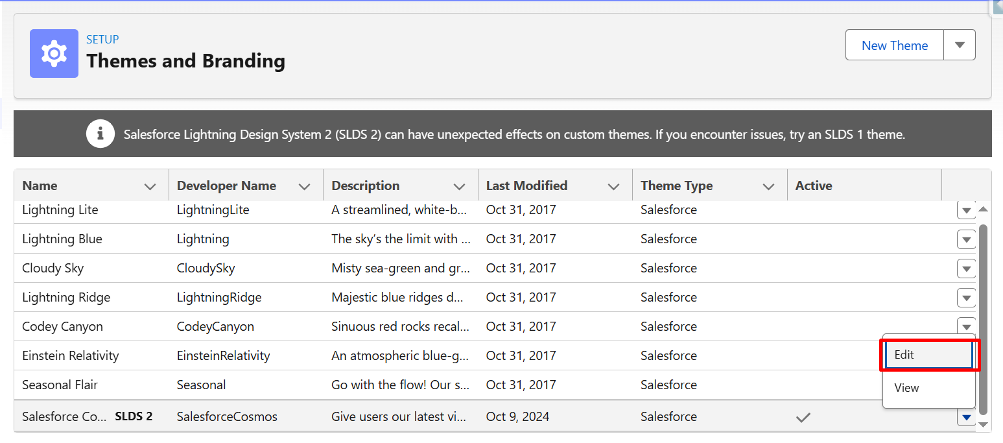
Task: Expand the Description column chevron
Action: point(459,187)
